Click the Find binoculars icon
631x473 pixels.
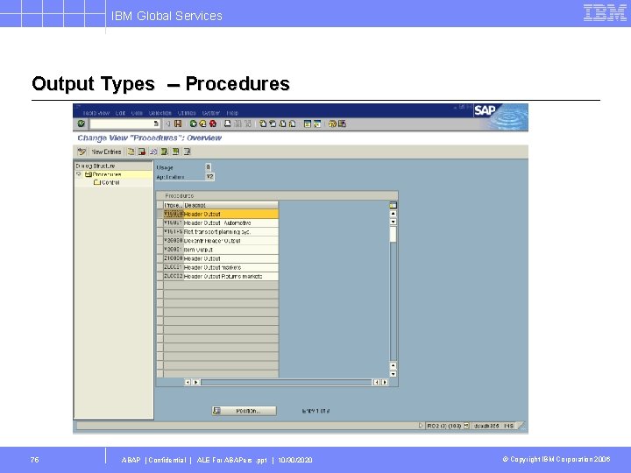point(238,124)
